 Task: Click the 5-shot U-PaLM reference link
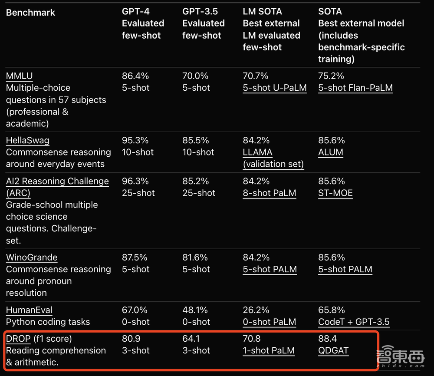(274, 88)
